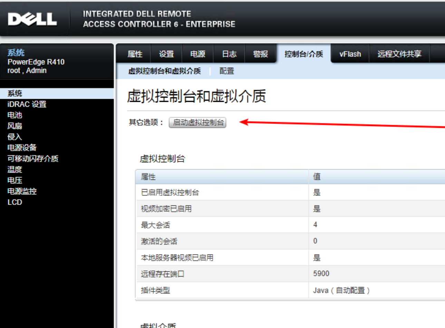Select 系统 in the sidebar tree

coord(15,94)
